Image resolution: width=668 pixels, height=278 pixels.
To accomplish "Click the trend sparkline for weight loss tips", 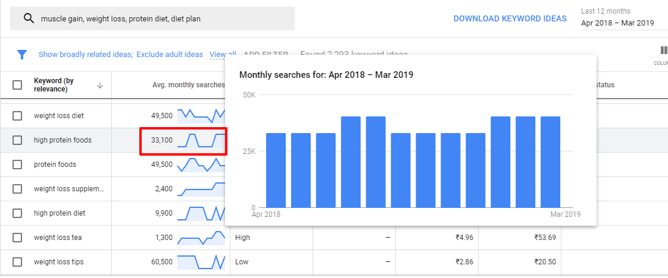I will coord(201,263).
